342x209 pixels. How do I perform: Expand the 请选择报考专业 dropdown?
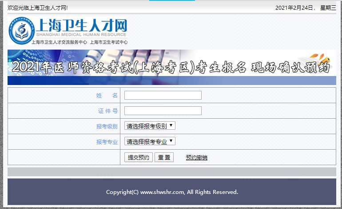pyautogui.click(x=150, y=142)
